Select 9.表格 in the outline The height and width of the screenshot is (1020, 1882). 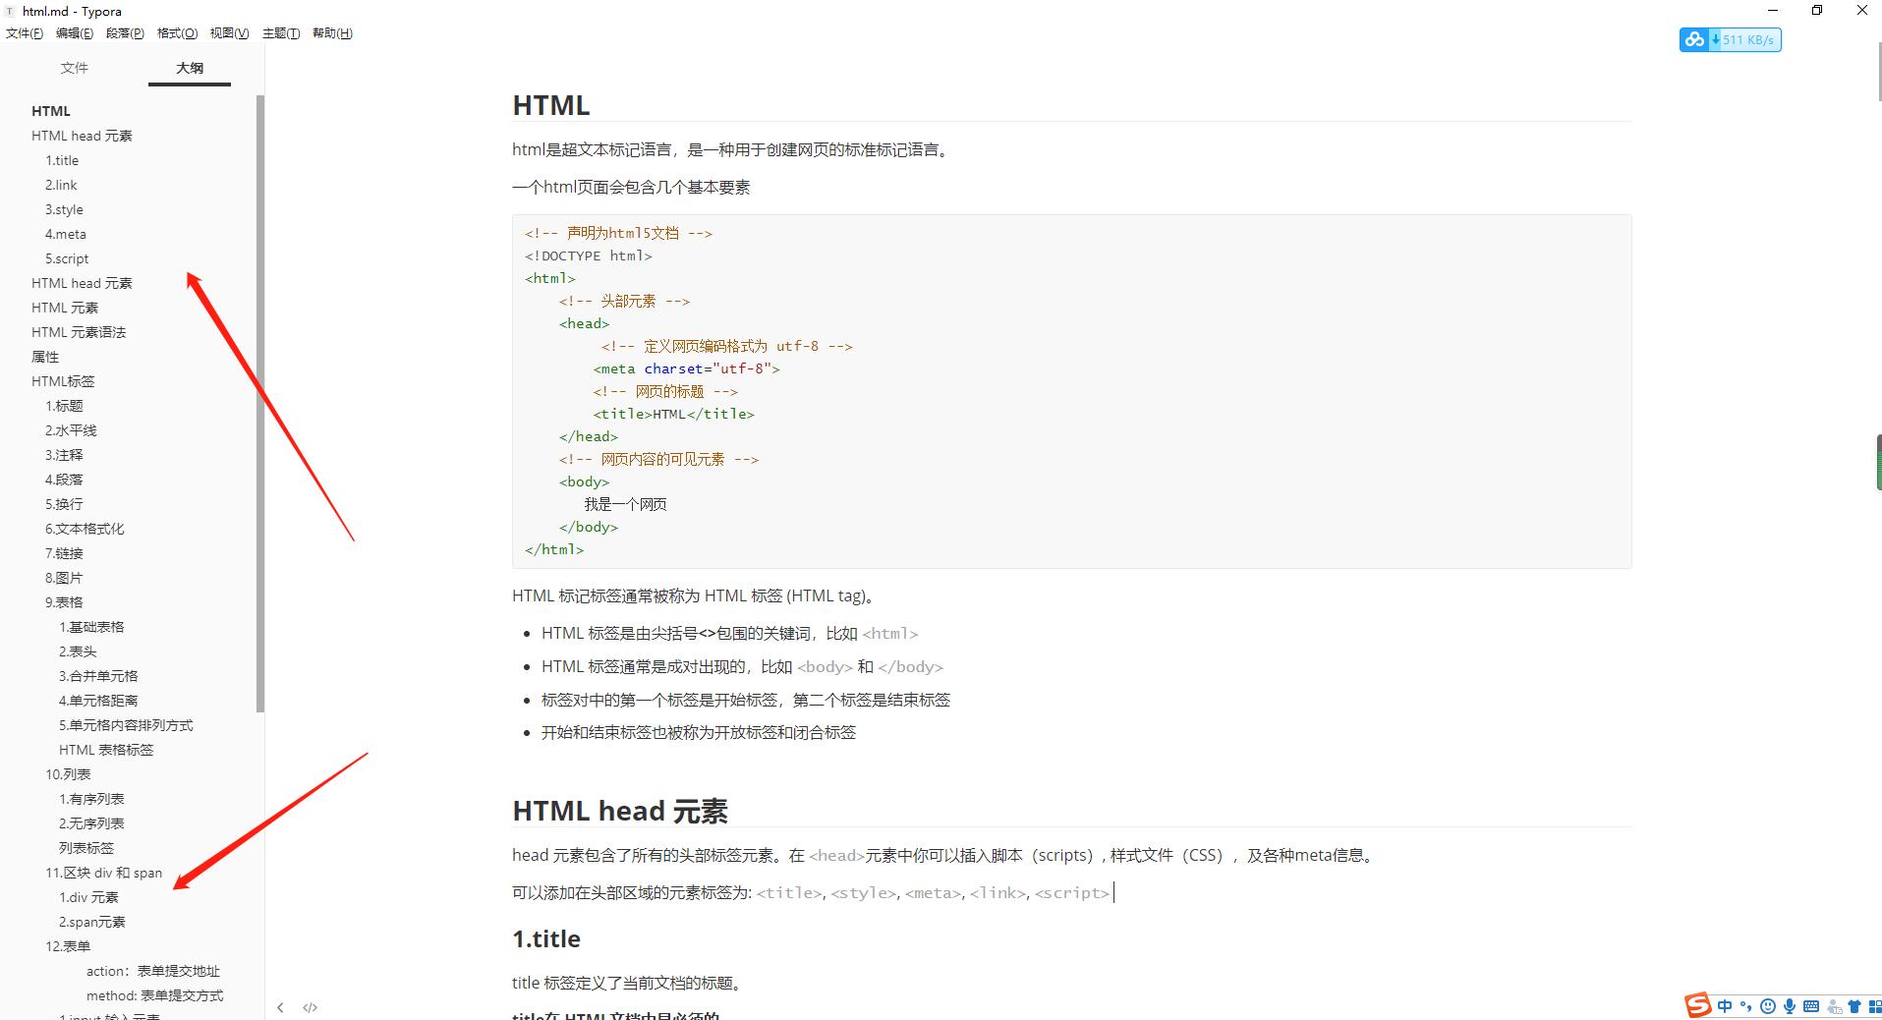pos(64,602)
